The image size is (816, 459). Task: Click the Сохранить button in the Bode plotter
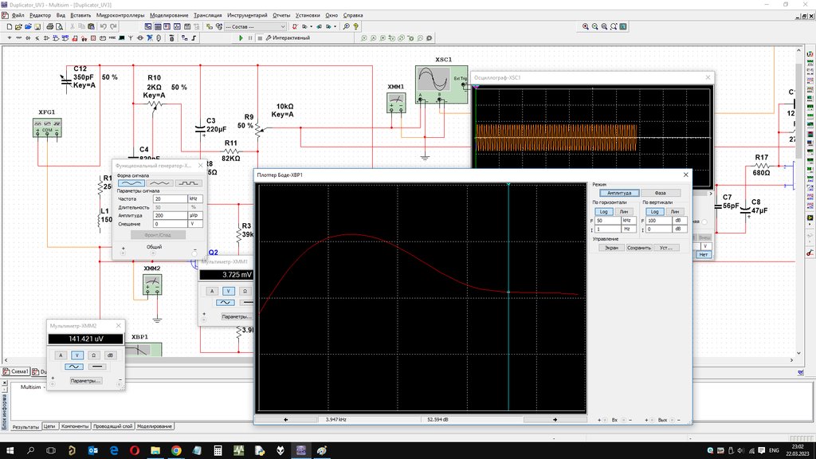click(x=639, y=248)
